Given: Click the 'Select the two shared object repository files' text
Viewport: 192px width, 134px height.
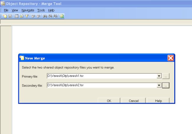Looking at the screenshot, I should 68,67.
